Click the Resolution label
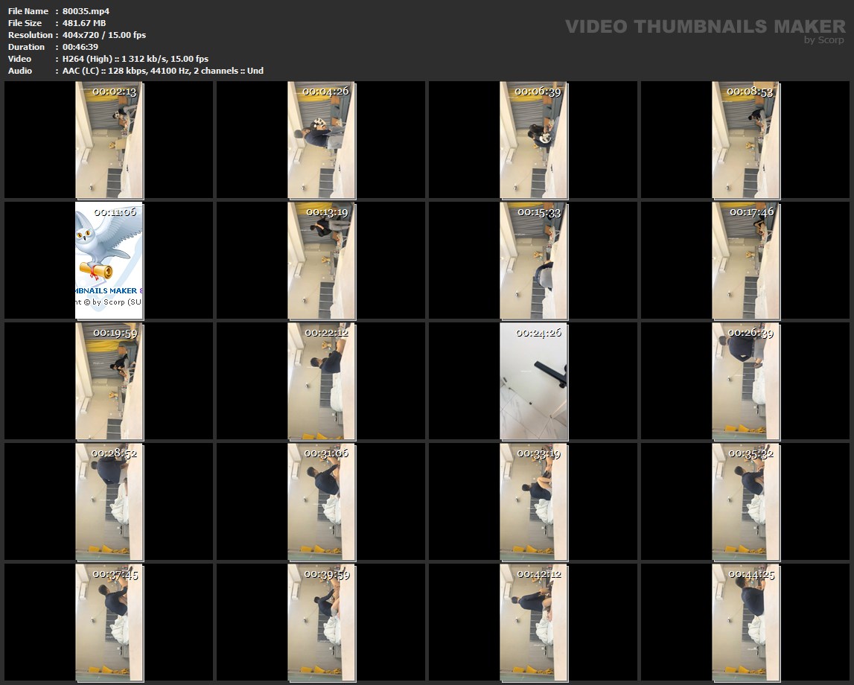Image resolution: width=854 pixels, height=685 pixels. click(x=30, y=35)
